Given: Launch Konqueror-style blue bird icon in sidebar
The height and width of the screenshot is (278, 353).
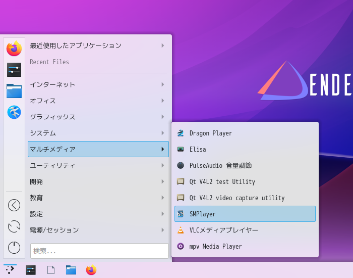Looking at the screenshot, I should (x=14, y=112).
